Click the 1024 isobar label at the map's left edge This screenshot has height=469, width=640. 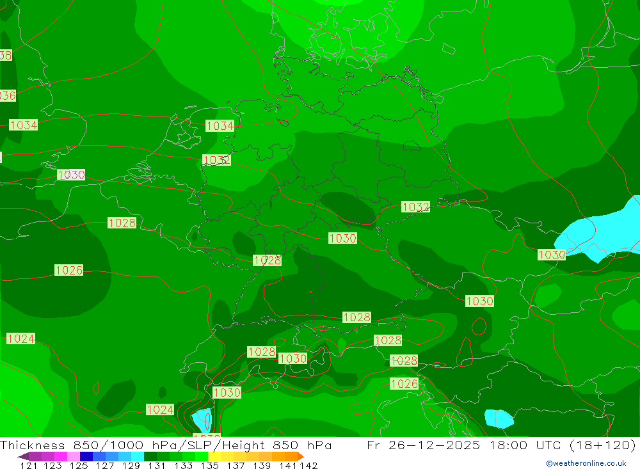tap(21, 338)
